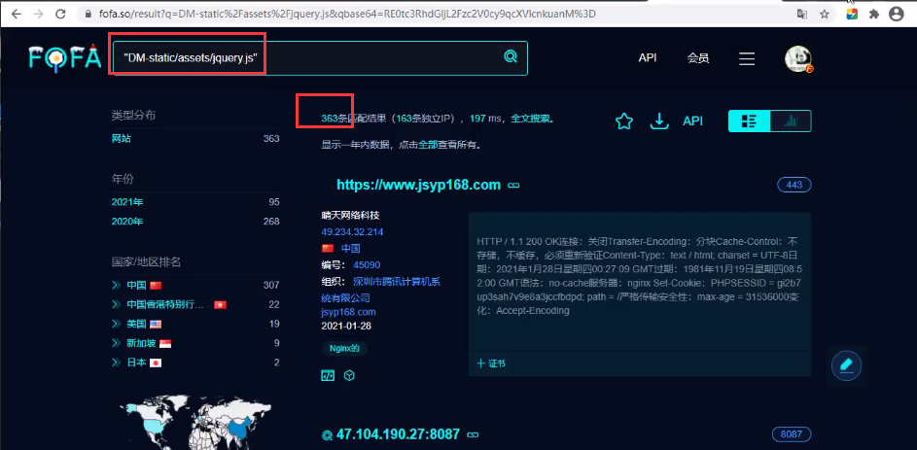
Task: Click the download results icon
Action: pos(659,121)
